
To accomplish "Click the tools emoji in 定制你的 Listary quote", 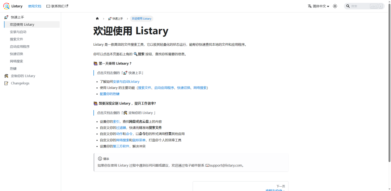I will 126,113.
